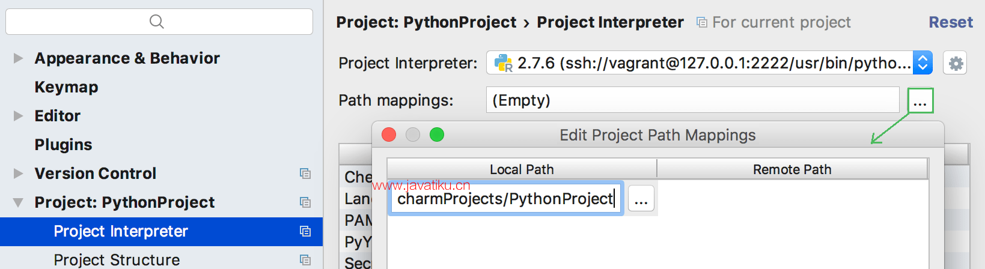985x269 pixels.
Task: Browse for local path via ellipsis button
Action: coord(641,199)
